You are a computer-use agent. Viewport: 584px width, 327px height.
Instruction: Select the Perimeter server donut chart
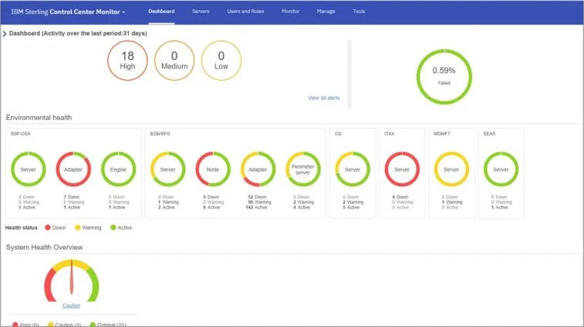tap(303, 169)
